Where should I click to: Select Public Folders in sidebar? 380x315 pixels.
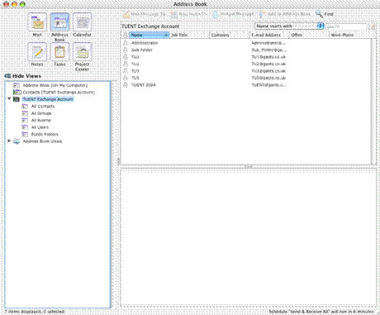coord(45,134)
